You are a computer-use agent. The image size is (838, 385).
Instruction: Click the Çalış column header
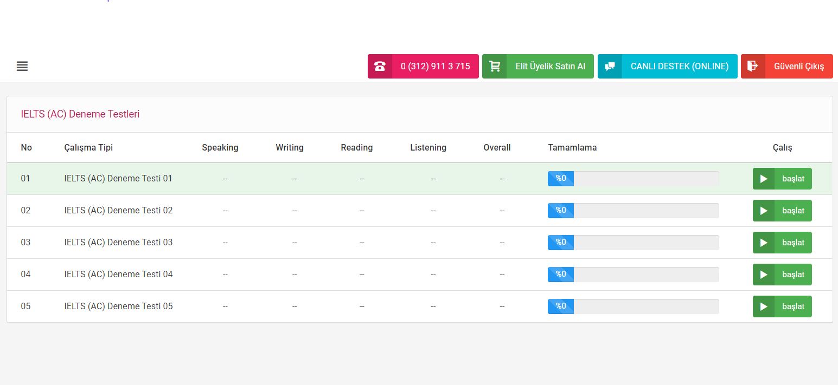point(783,148)
